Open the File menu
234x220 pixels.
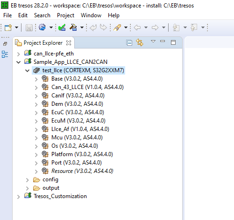[x=7, y=15]
